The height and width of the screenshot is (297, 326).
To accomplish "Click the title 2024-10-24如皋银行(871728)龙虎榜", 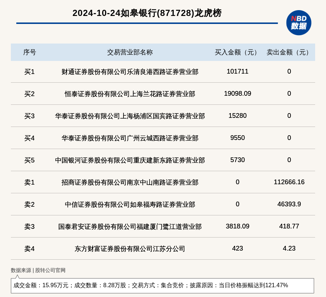I will pos(147,13).
